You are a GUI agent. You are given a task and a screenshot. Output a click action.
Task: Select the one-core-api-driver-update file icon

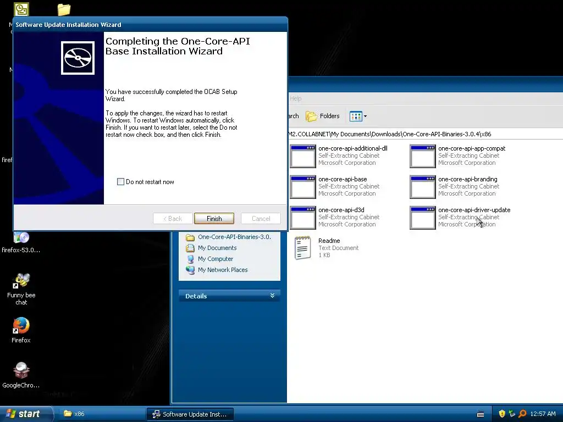[x=423, y=218]
